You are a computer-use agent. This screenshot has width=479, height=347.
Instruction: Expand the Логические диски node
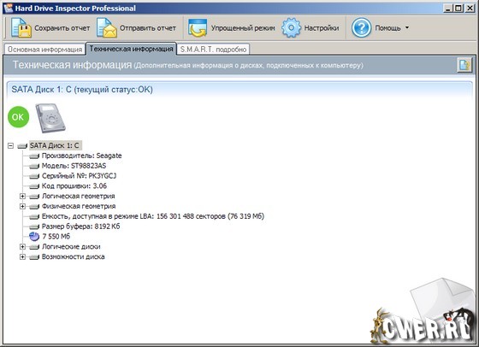[22, 246]
